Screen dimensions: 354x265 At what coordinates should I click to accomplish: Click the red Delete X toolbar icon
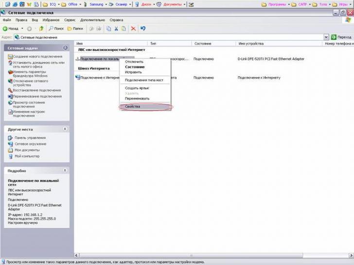coord(133,29)
